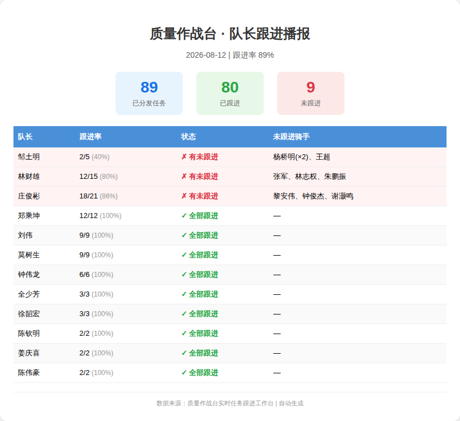Click 莫树生's 全部跟进 status
This screenshot has height=421, width=460.
(x=200, y=255)
